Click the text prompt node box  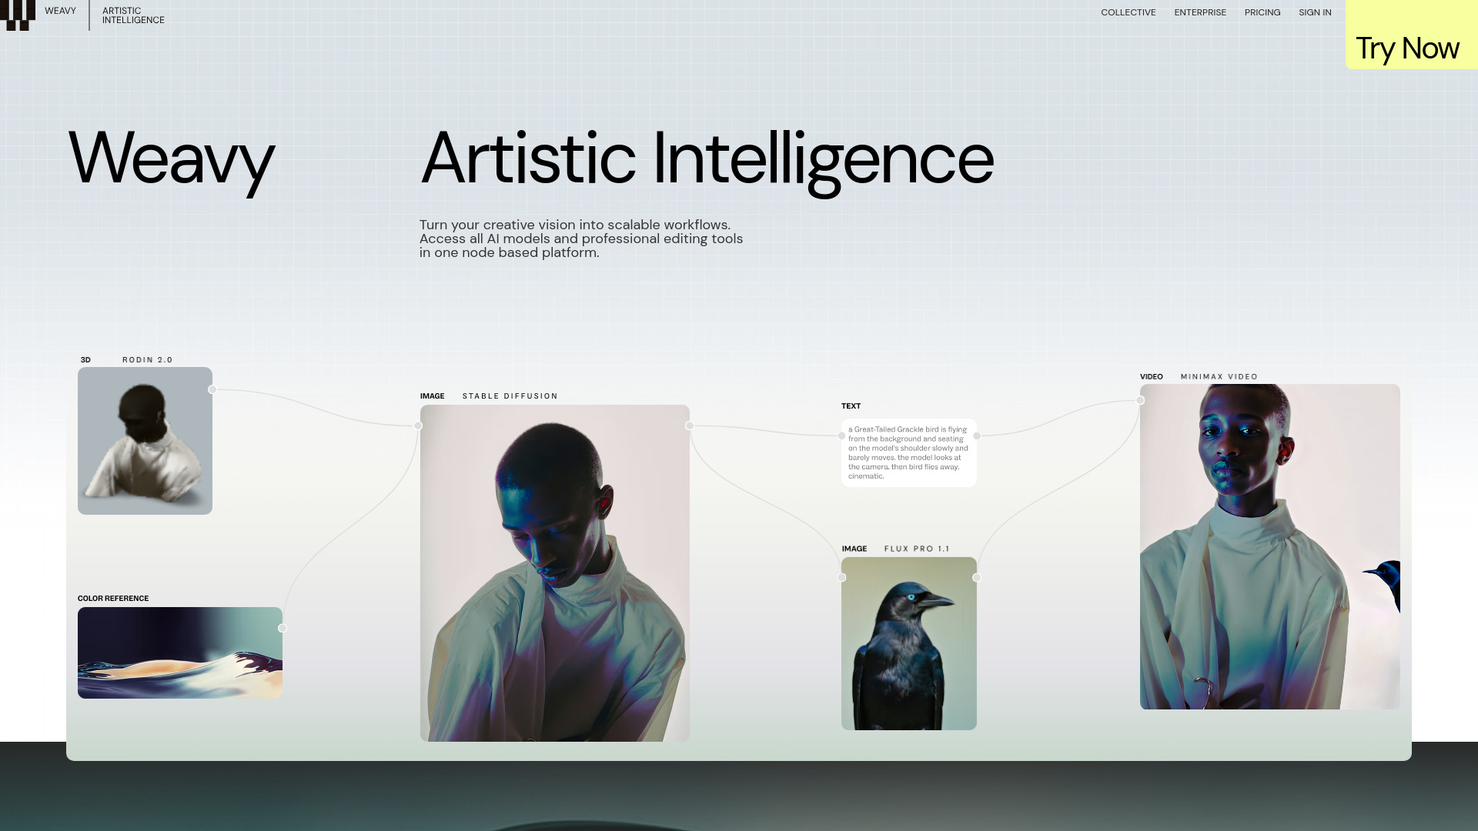coord(908,452)
